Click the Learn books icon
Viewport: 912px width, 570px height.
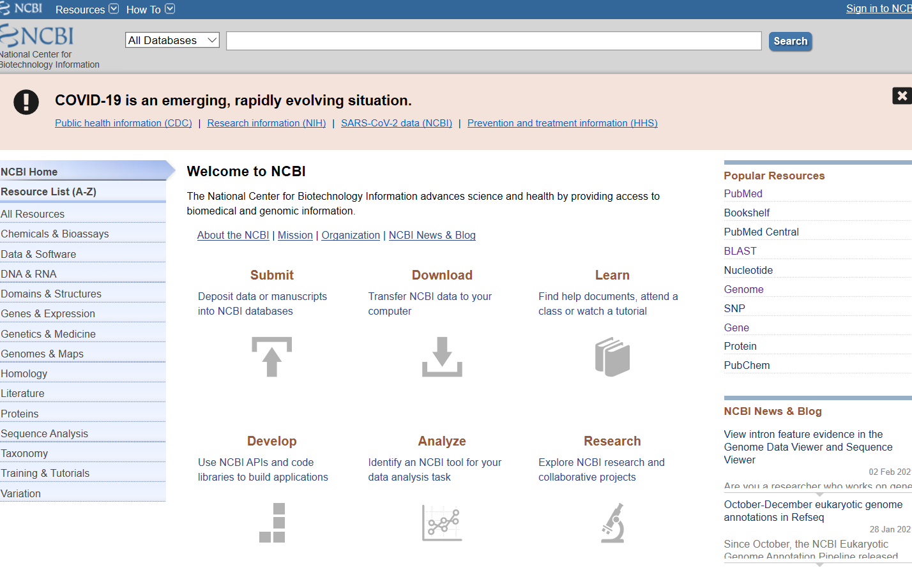pos(612,357)
